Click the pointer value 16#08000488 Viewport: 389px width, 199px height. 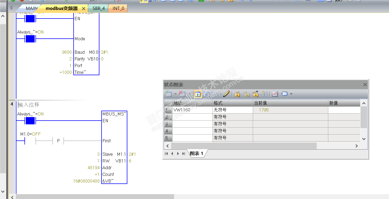point(87,181)
